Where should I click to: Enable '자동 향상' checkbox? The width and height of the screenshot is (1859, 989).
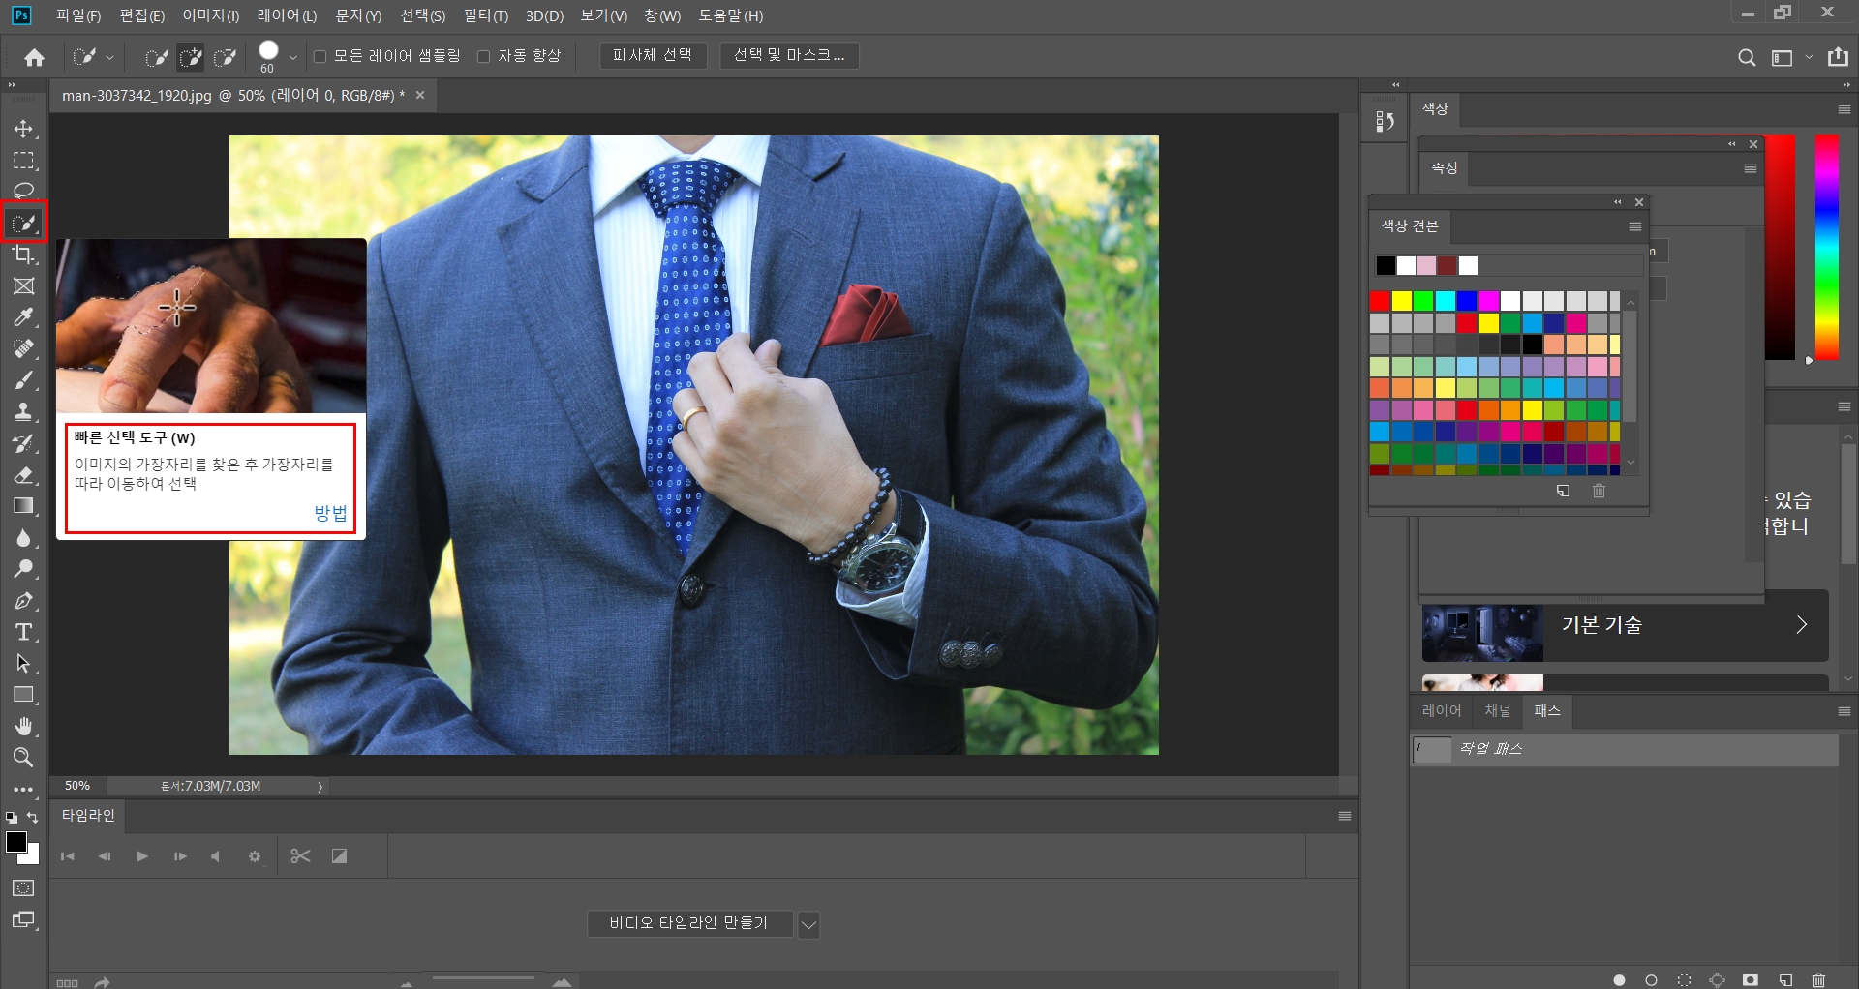pos(484,56)
